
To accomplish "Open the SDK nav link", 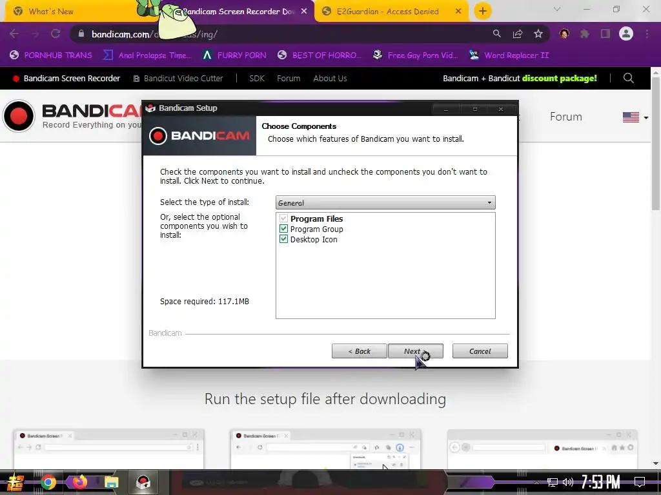I will [x=257, y=78].
